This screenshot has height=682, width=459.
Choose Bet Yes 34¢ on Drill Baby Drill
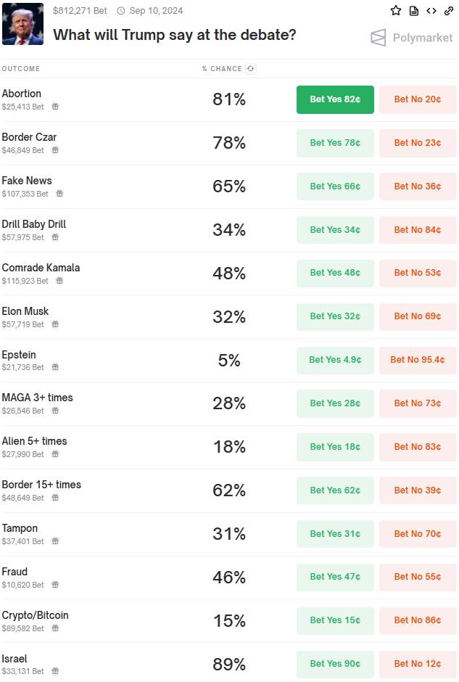335,230
